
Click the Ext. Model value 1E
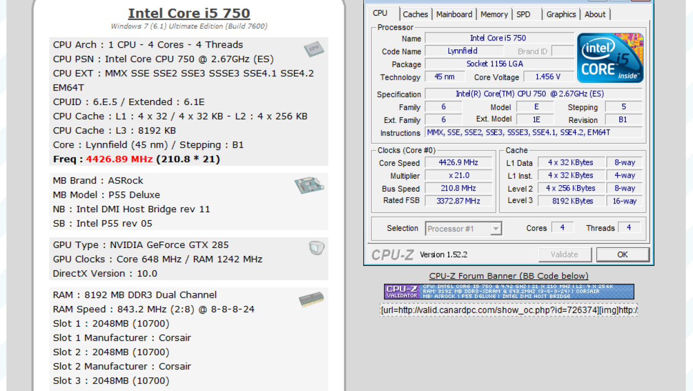click(x=535, y=120)
